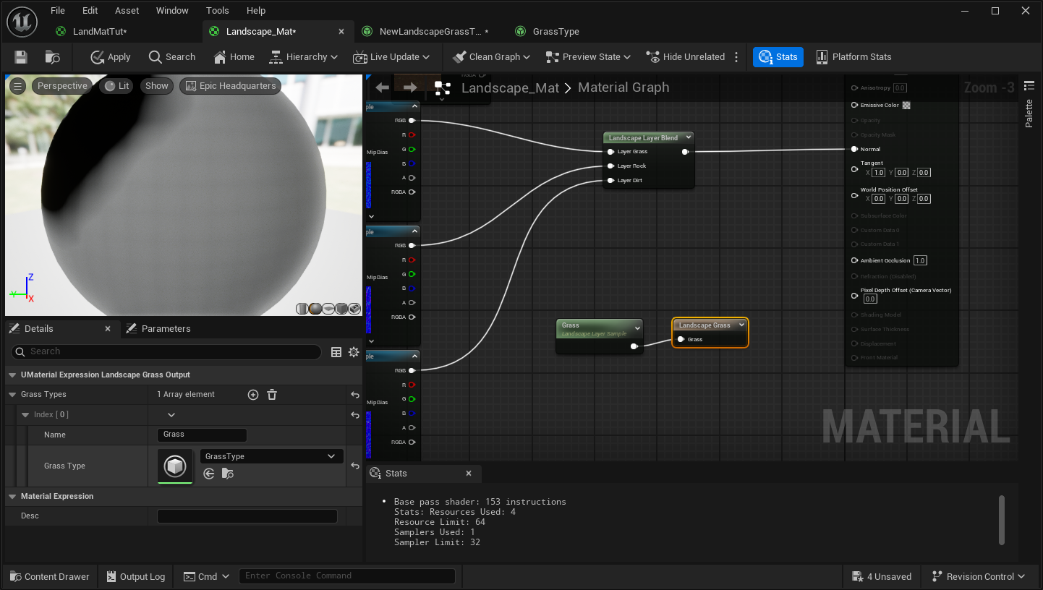Open the Asset menu
1043x590 pixels.
point(127,11)
